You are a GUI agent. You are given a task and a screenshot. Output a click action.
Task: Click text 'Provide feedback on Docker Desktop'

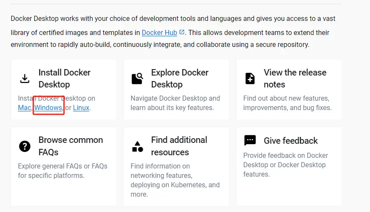pos(286,160)
